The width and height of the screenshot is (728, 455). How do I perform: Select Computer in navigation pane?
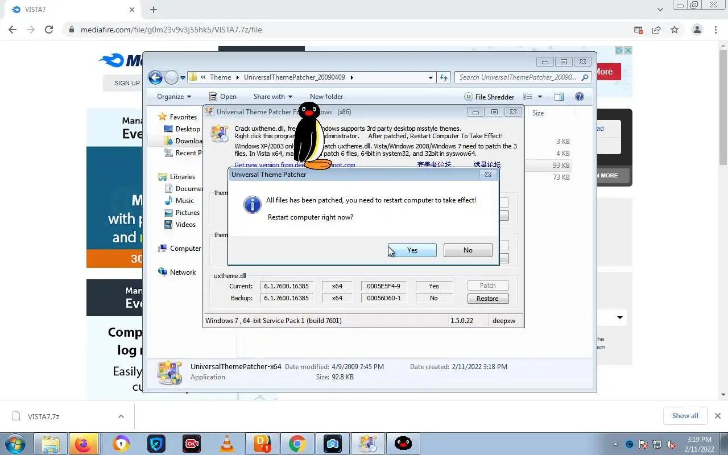click(180, 249)
